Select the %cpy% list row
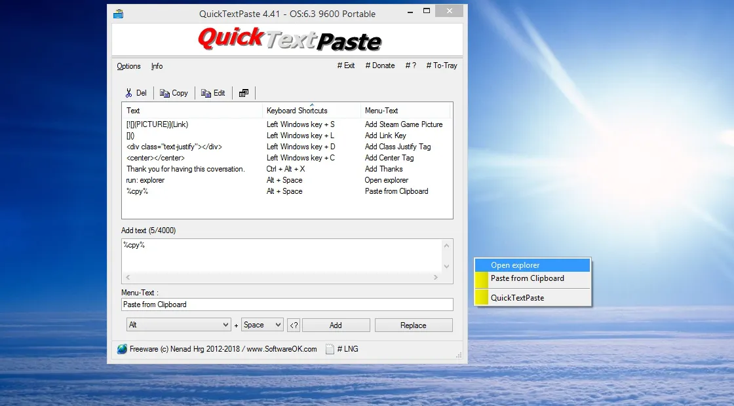 pyautogui.click(x=287, y=191)
